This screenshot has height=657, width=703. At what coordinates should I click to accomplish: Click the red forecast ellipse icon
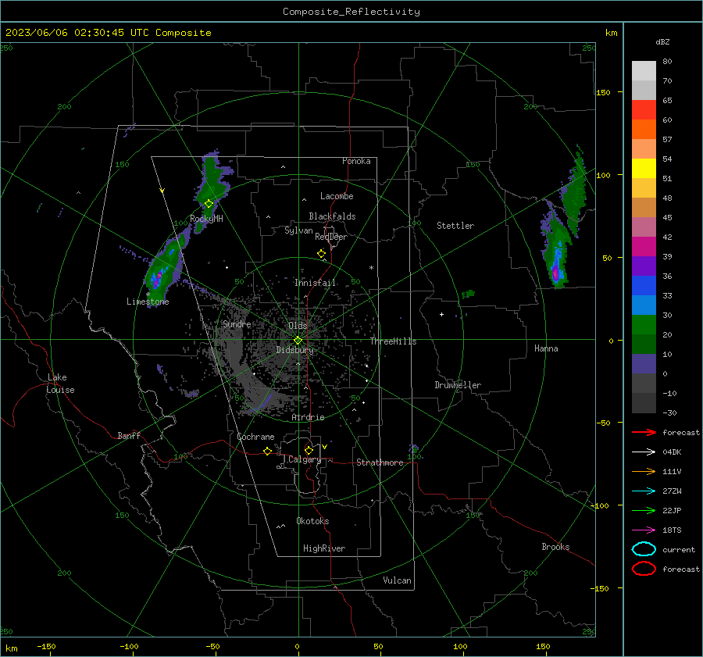644,569
